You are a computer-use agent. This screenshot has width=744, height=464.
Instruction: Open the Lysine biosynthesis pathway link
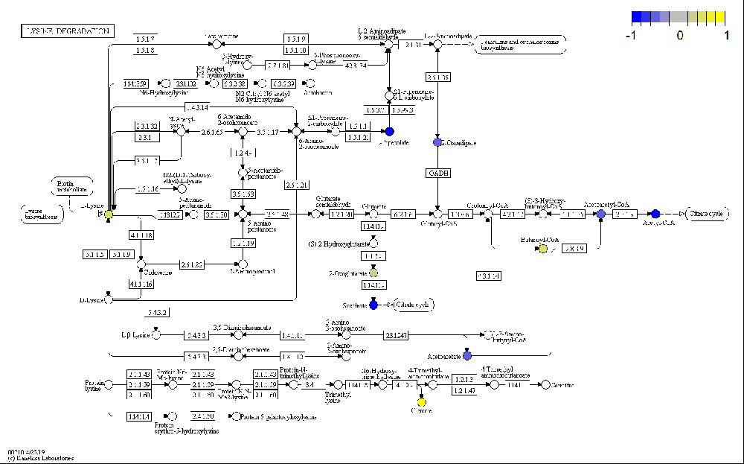[x=41, y=214]
